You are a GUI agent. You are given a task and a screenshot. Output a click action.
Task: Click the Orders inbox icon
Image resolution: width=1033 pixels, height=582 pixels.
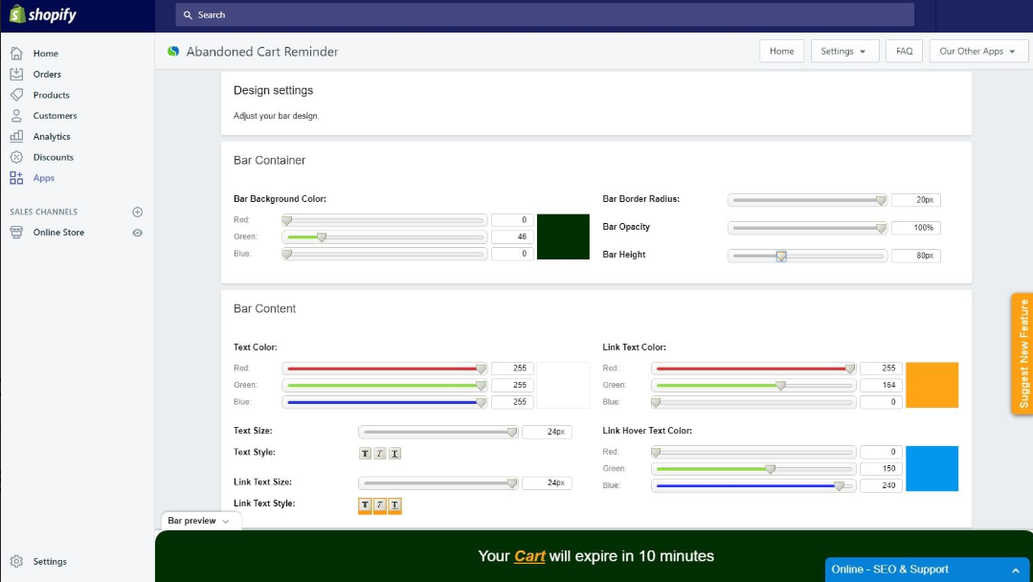[16, 74]
